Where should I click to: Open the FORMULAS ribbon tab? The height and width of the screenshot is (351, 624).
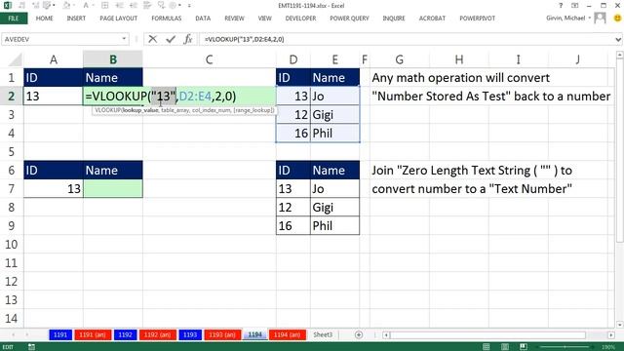tap(167, 19)
